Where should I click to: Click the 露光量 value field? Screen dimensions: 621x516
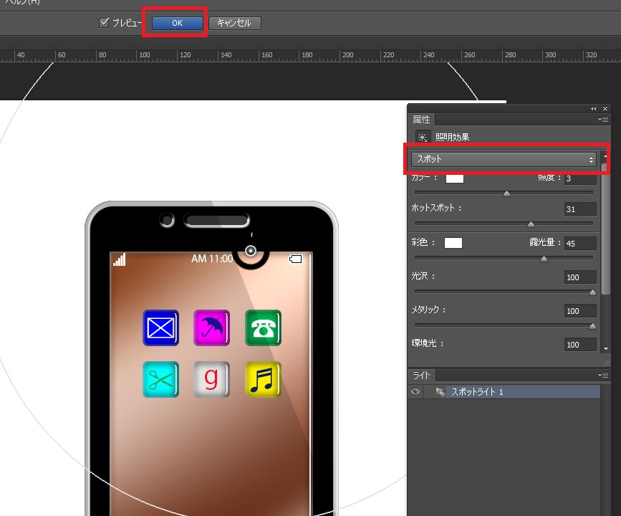(580, 244)
